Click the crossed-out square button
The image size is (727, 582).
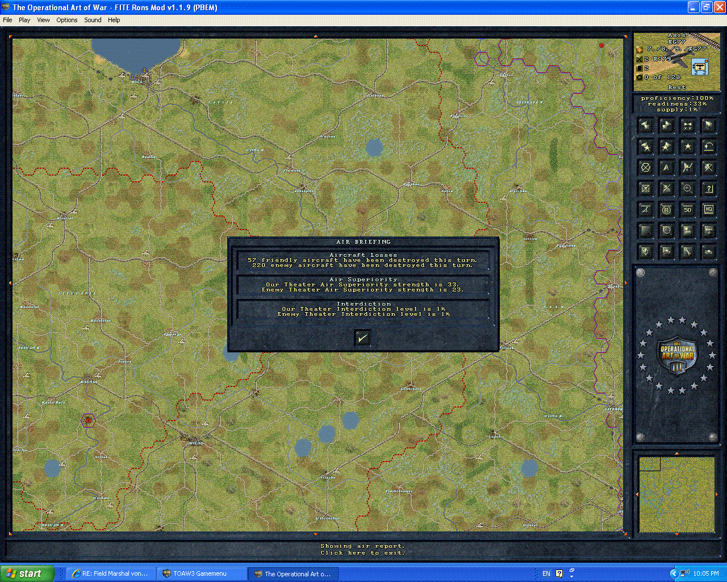click(x=645, y=189)
